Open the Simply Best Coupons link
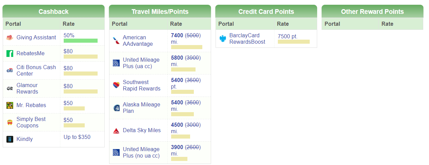 pyautogui.click(x=31, y=122)
